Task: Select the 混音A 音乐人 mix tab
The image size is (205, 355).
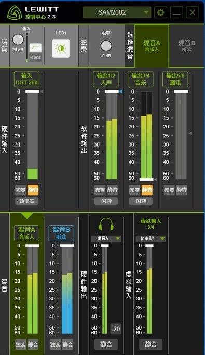Action: 152,46
